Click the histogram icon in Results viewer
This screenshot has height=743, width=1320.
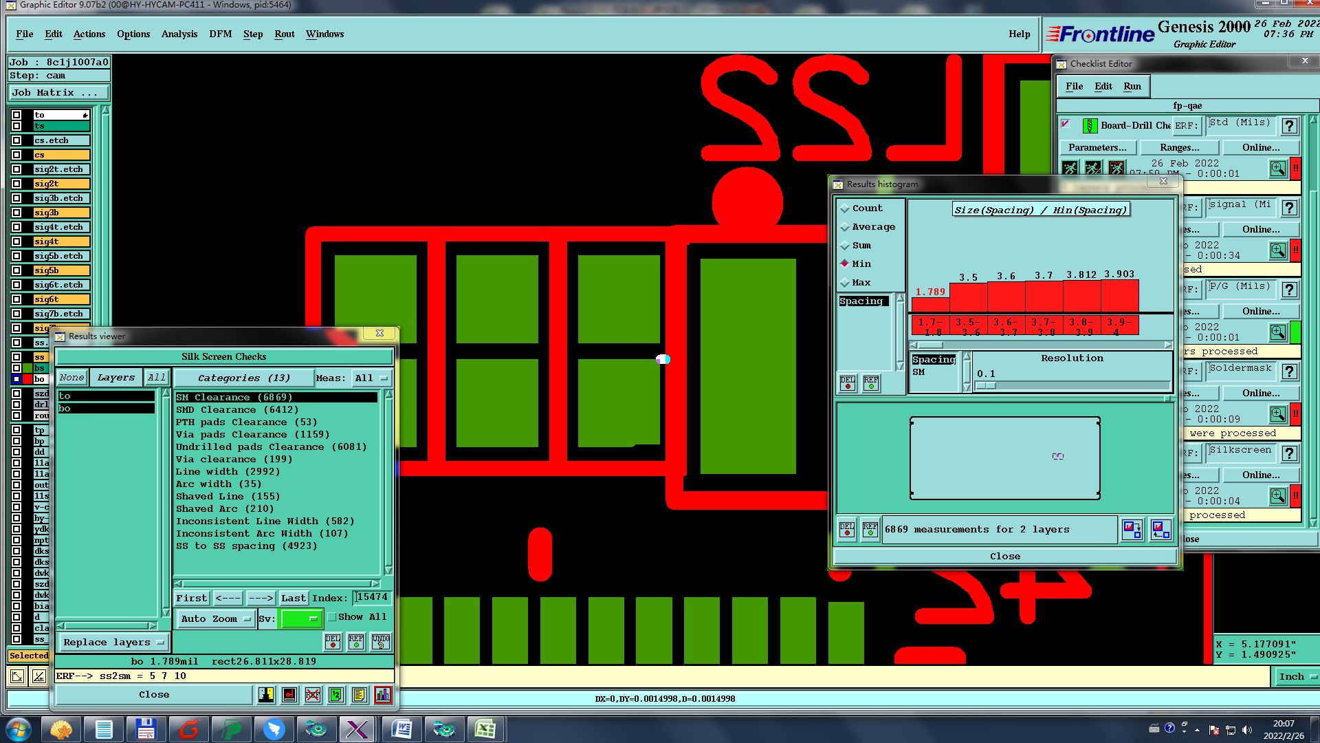click(383, 695)
